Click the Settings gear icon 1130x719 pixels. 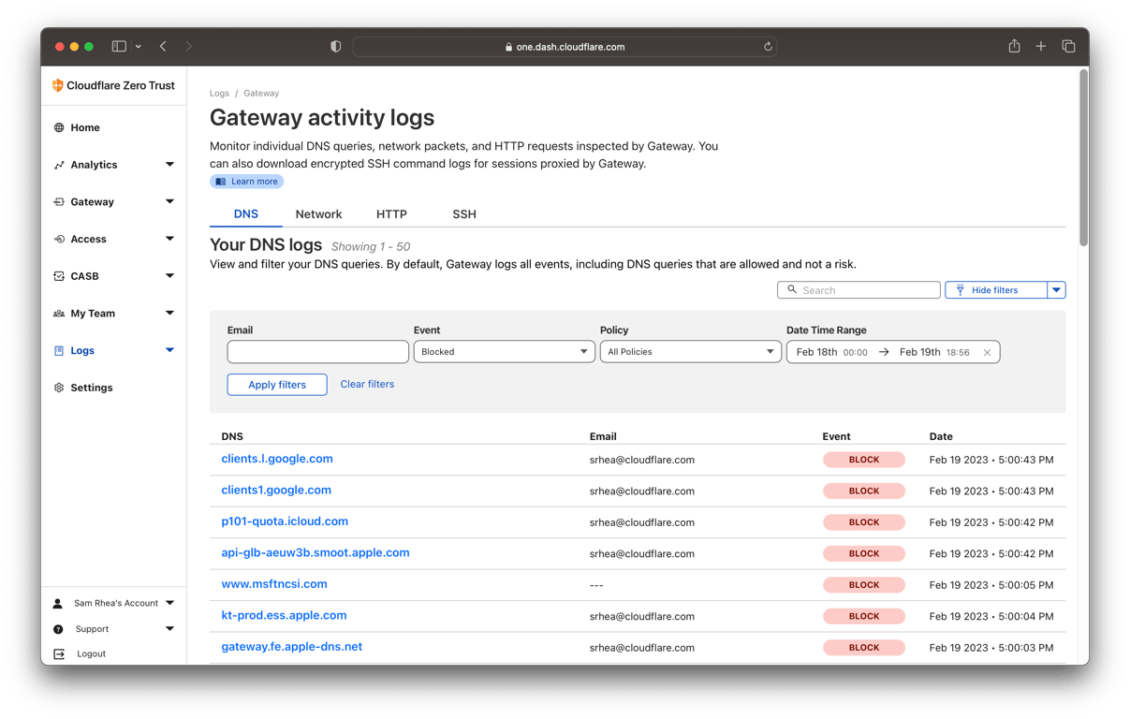[59, 388]
